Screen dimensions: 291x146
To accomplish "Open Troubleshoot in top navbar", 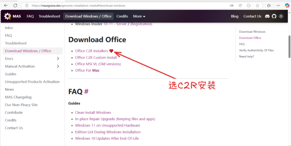I will 49,16.
